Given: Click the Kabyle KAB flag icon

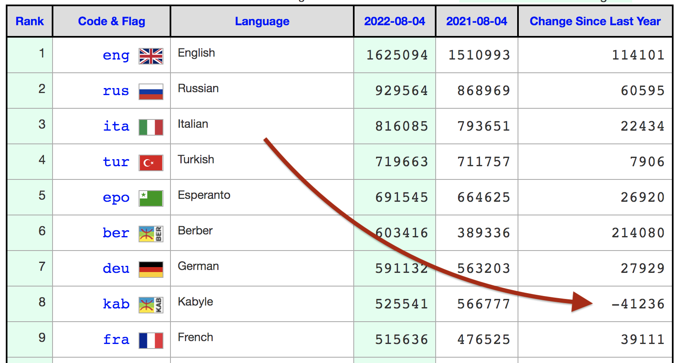Looking at the screenshot, I should (151, 305).
